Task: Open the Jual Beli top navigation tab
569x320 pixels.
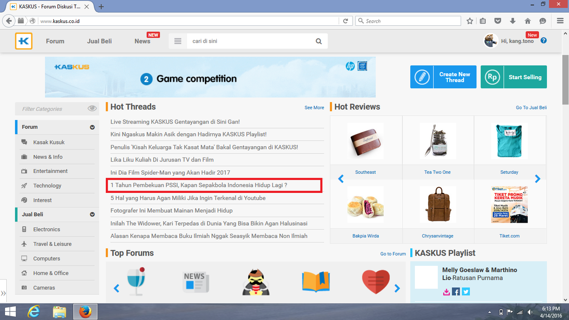Action: pyautogui.click(x=100, y=41)
